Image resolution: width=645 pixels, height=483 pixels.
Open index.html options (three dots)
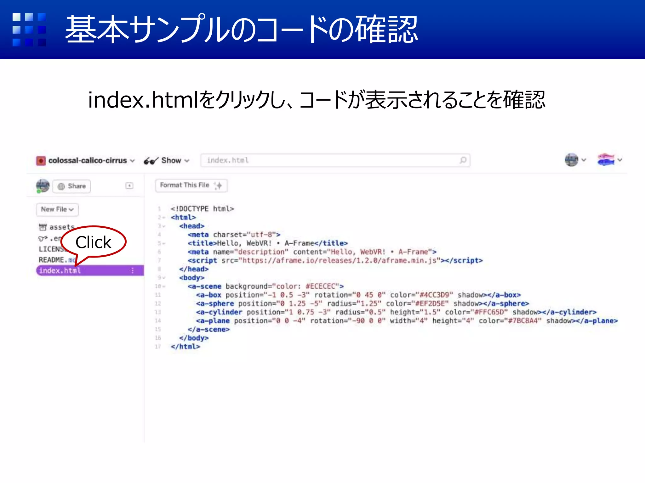[x=132, y=270]
